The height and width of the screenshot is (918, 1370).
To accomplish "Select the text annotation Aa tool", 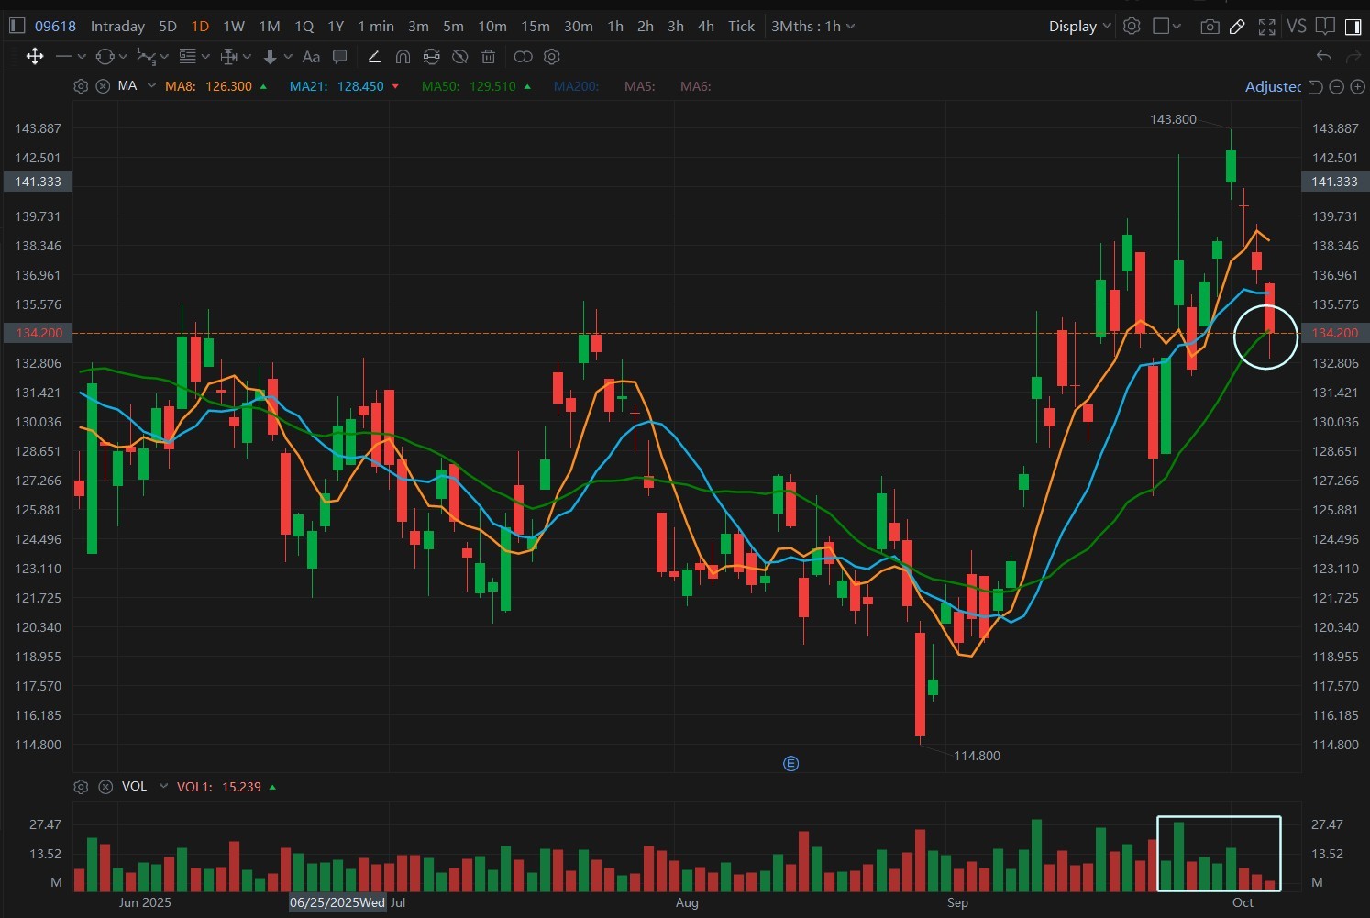I will 311,56.
